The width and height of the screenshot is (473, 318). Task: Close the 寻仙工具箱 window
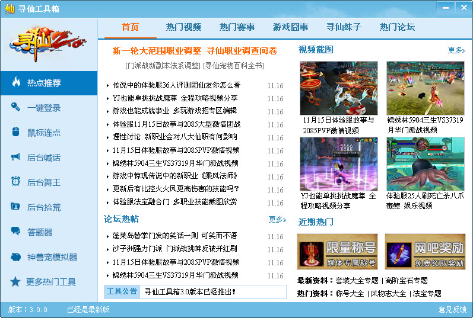tap(464, 8)
